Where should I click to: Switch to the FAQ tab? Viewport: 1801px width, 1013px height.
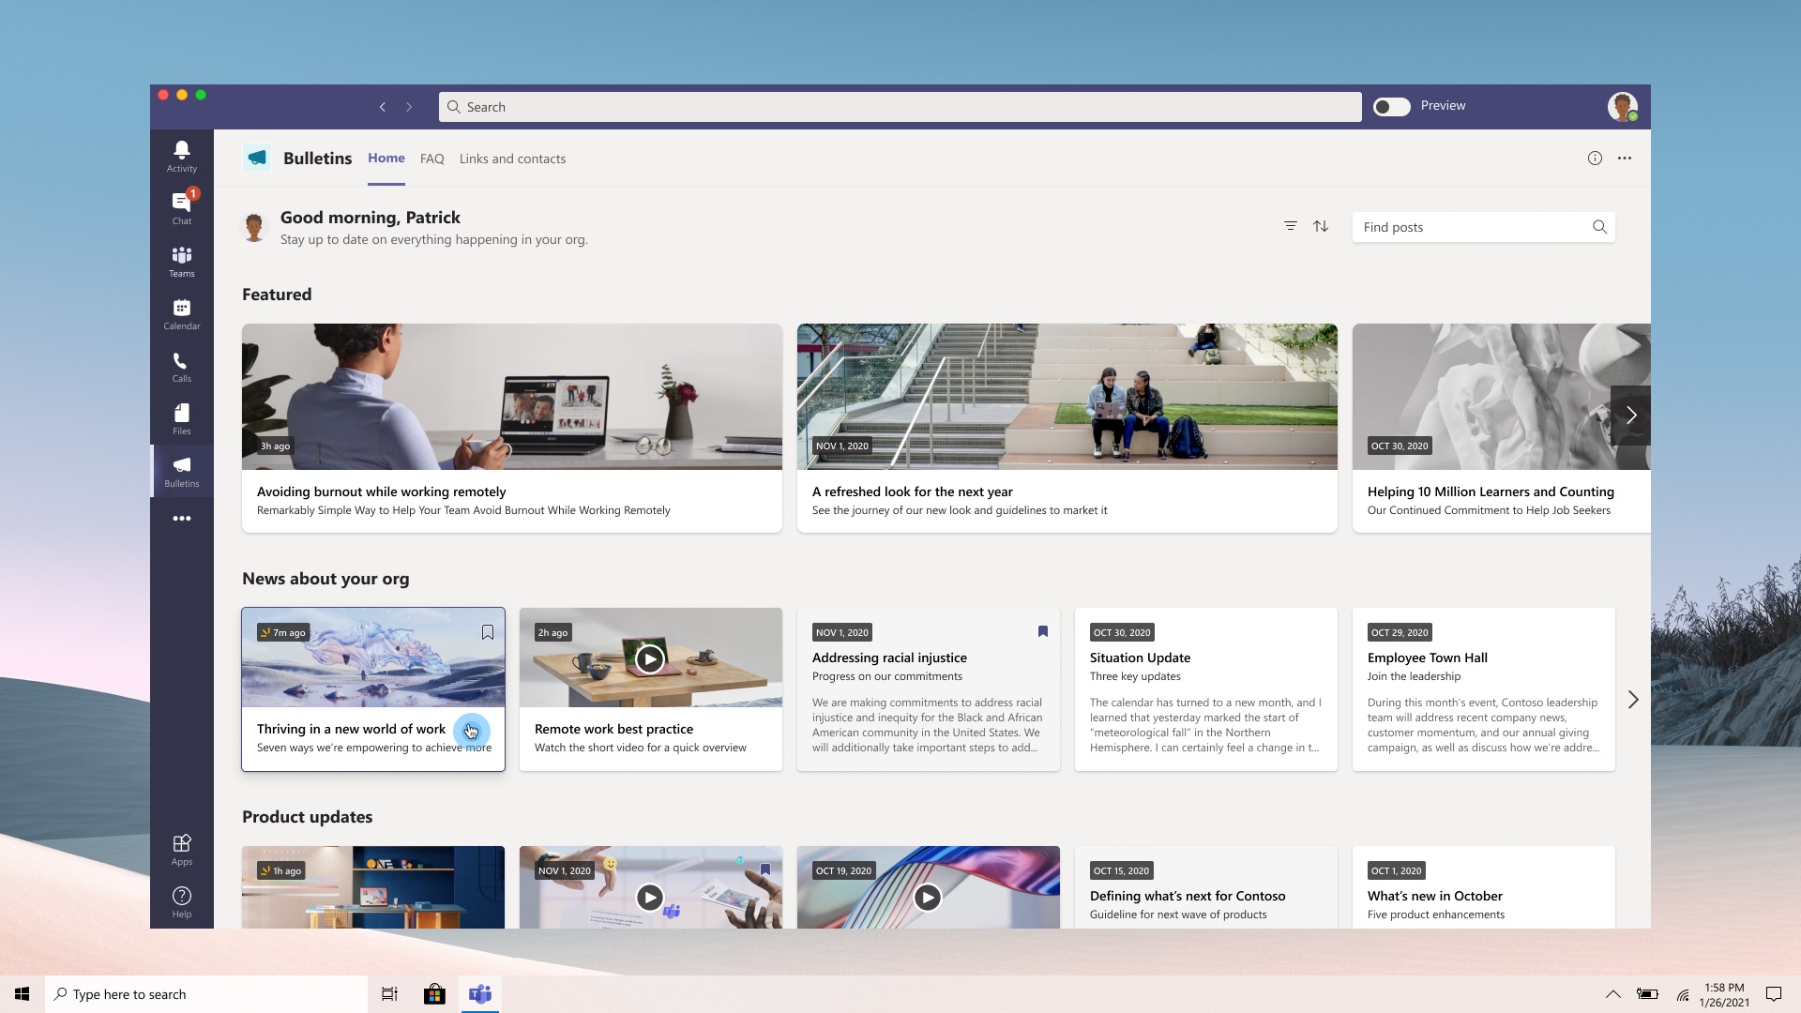[431, 159]
